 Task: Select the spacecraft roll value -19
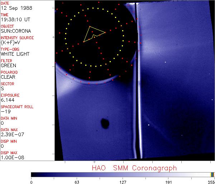[5, 111]
